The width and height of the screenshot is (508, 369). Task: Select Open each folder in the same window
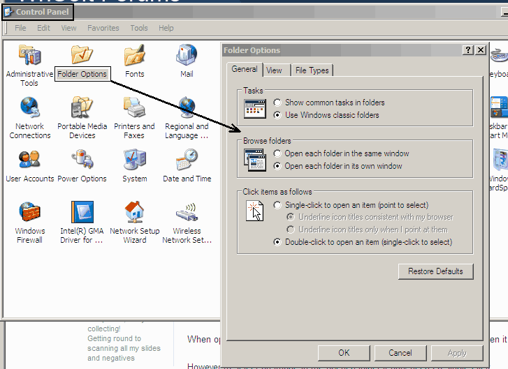tap(341, 153)
